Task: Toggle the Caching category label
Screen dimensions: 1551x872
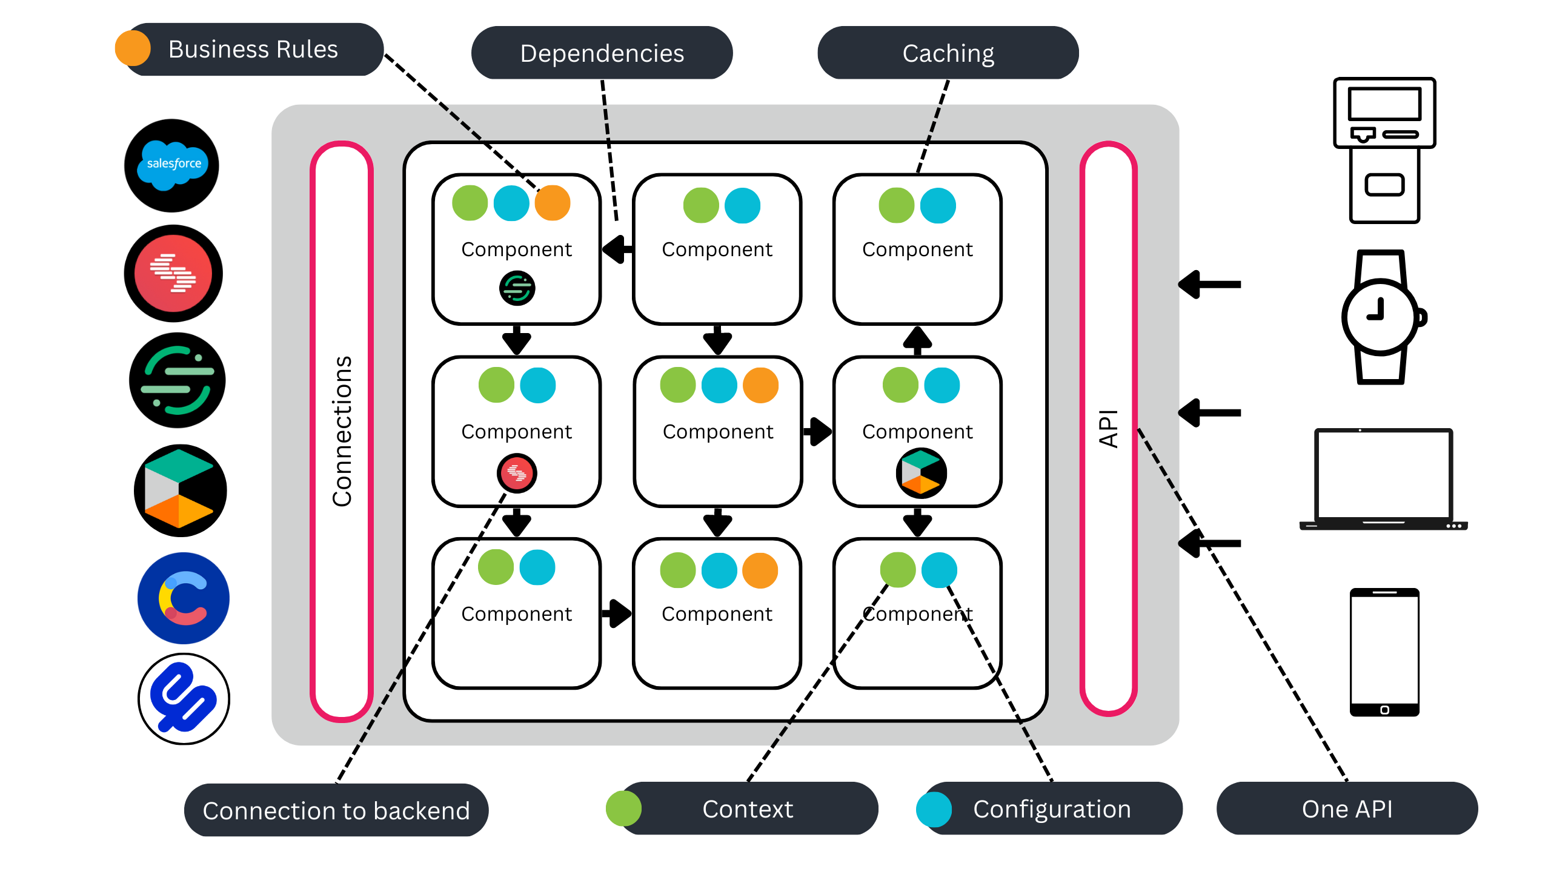Action: tap(949, 50)
